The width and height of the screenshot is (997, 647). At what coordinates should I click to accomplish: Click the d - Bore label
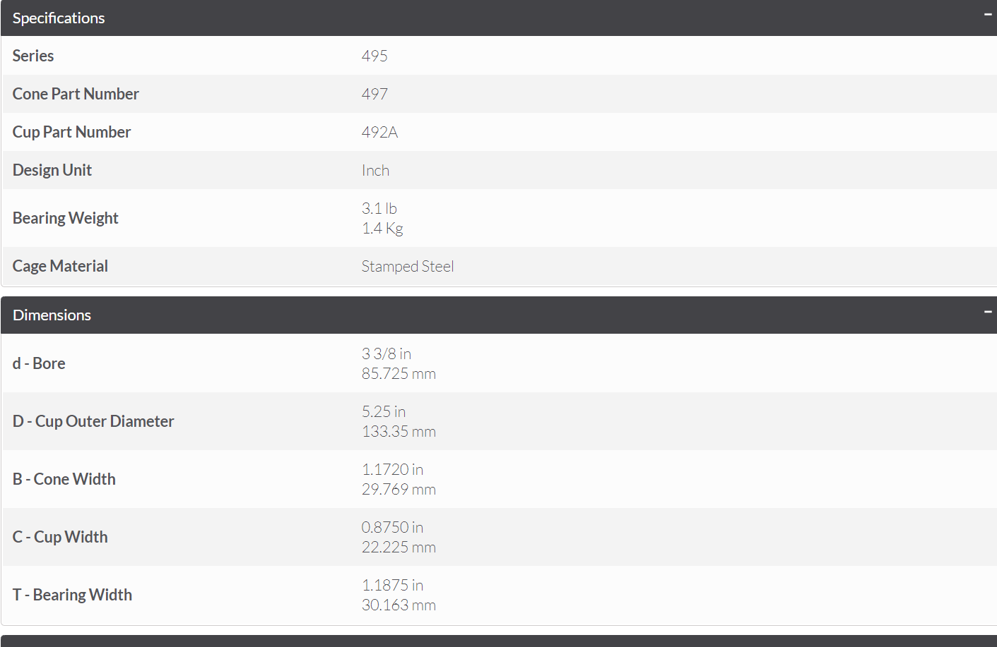tap(39, 363)
